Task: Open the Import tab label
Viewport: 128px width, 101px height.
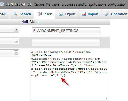Action: pyautogui.click(x=93, y=14)
